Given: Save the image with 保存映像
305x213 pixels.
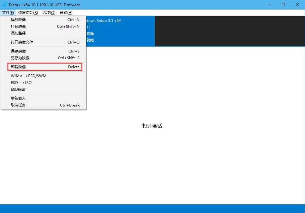Looking at the screenshot, I should 19,51.
